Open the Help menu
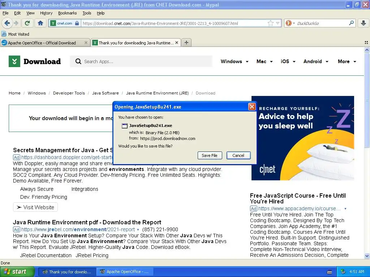The width and height of the screenshot is (370, 277). click(x=100, y=13)
